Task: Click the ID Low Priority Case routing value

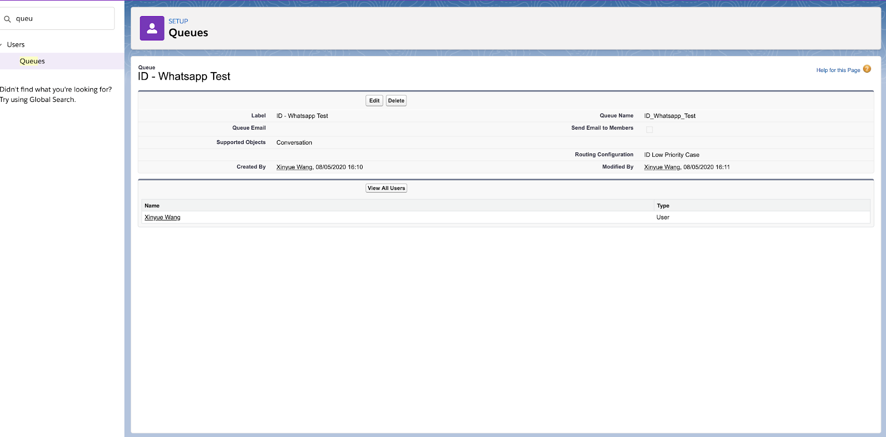Action: (671, 155)
